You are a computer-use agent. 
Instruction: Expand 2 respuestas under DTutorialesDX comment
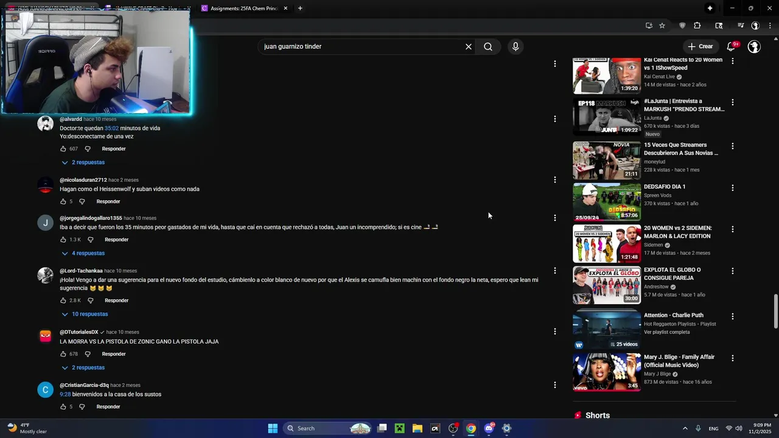pos(83,367)
